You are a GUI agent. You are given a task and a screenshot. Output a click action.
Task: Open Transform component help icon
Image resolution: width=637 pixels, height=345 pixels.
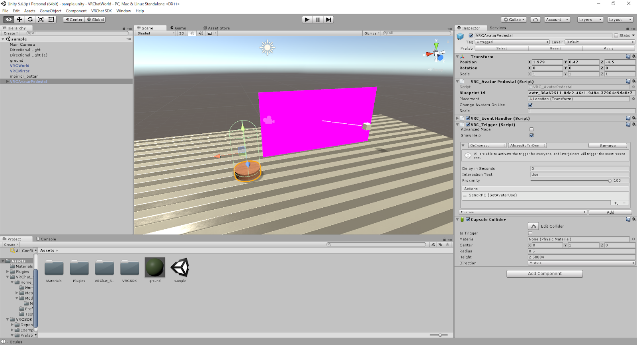[x=628, y=57]
